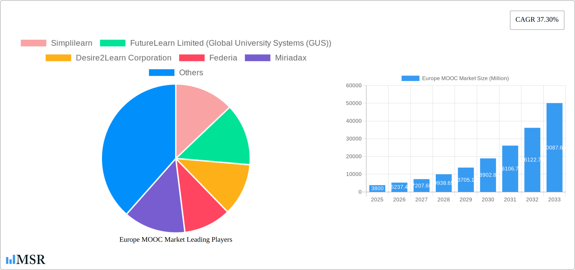
Task: Click the 2031 bar in chart
Action: pyautogui.click(x=510, y=169)
